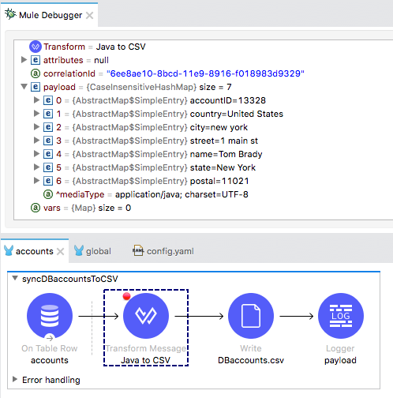This screenshot has width=393, height=398.
Task: Click the Transform Java to CSV icon in debugger
Action: (36, 47)
